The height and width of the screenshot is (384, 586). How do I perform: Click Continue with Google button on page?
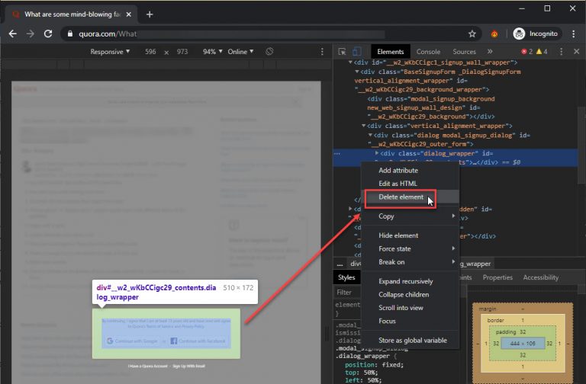133,341
